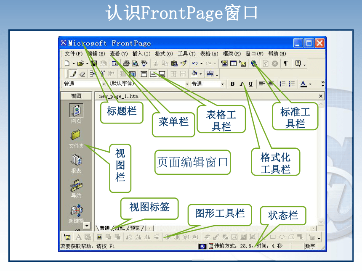Toggle the Folder List panel button
This screenshot has height=271, width=362.
115,63
